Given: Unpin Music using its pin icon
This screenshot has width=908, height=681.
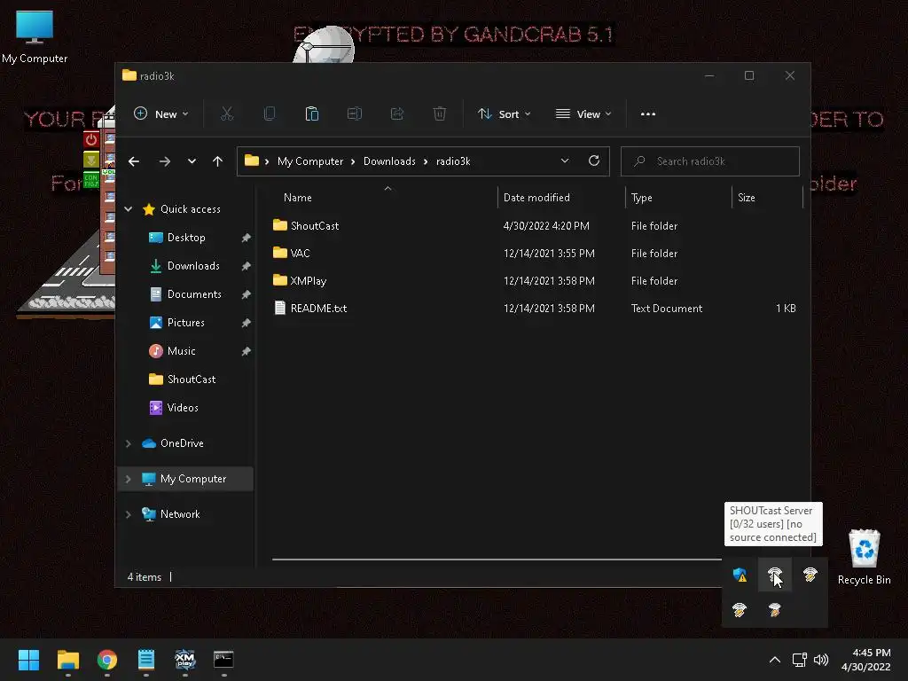Looking at the screenshot, I should click(247, 351).
